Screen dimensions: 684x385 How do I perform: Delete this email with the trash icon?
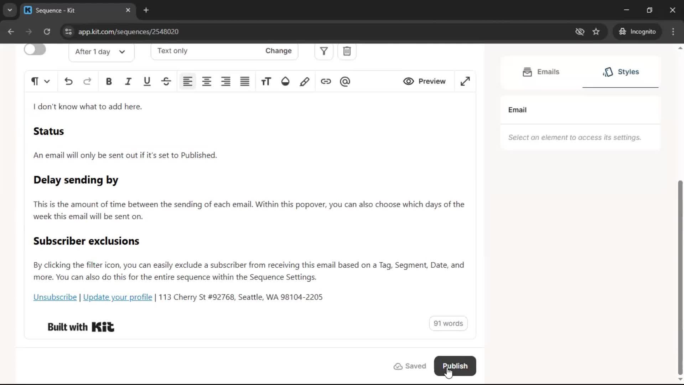(347, 51)
